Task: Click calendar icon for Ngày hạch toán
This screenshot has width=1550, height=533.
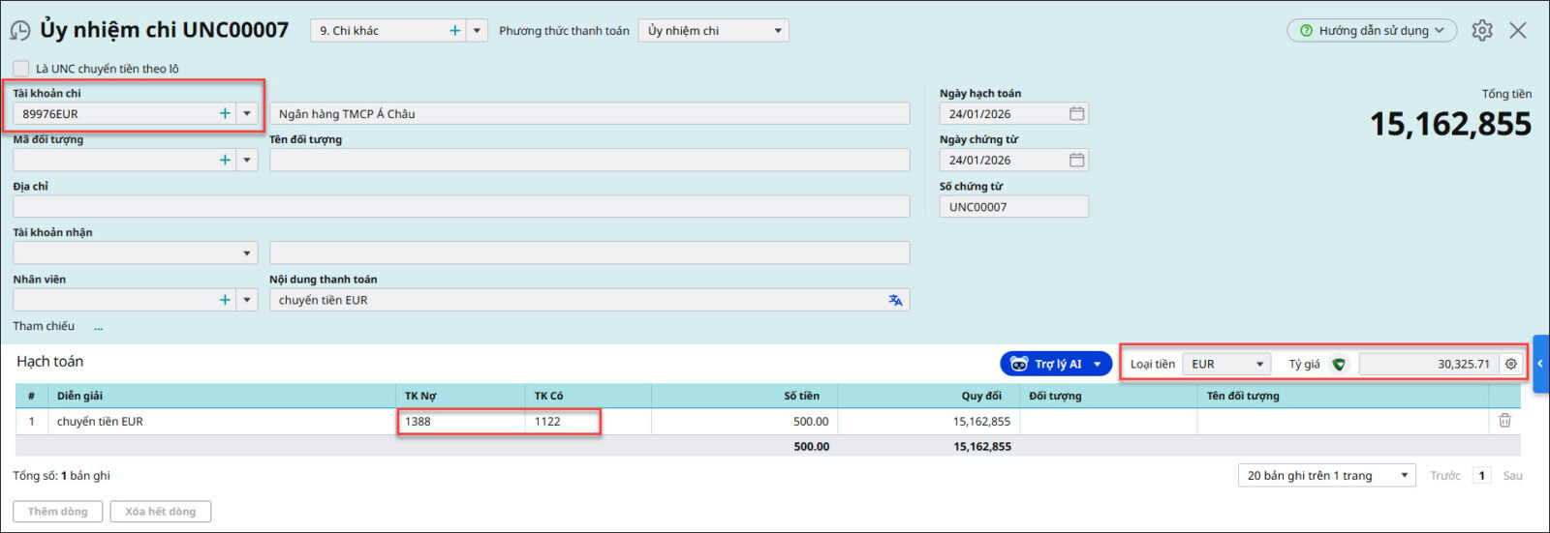Action: [1076, 114]
